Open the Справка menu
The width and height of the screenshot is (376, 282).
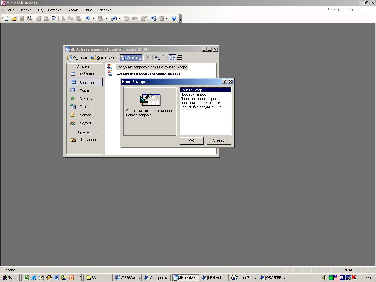click(x=104, y=10)
